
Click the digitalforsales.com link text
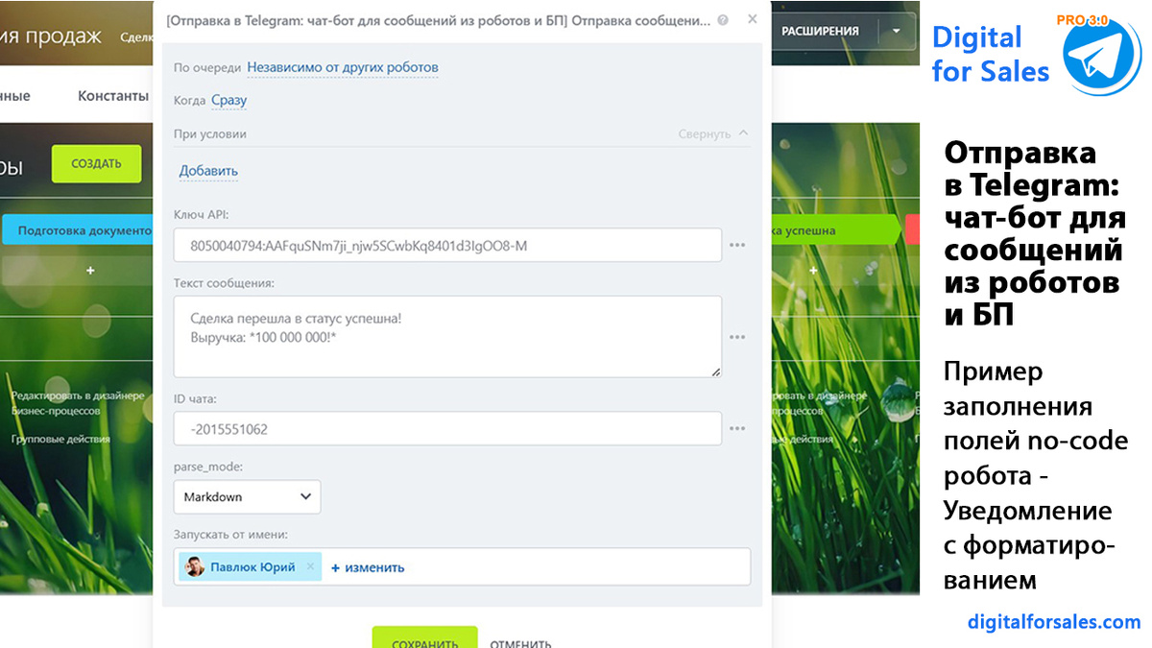pyautogui.click(x=1054, y=622)
